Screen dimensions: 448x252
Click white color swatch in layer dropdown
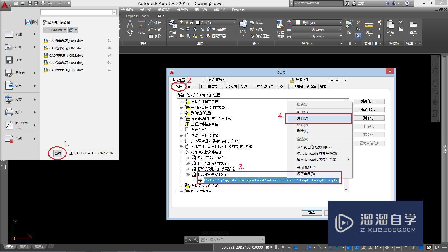pyautogui.click(x=198, y=22)
